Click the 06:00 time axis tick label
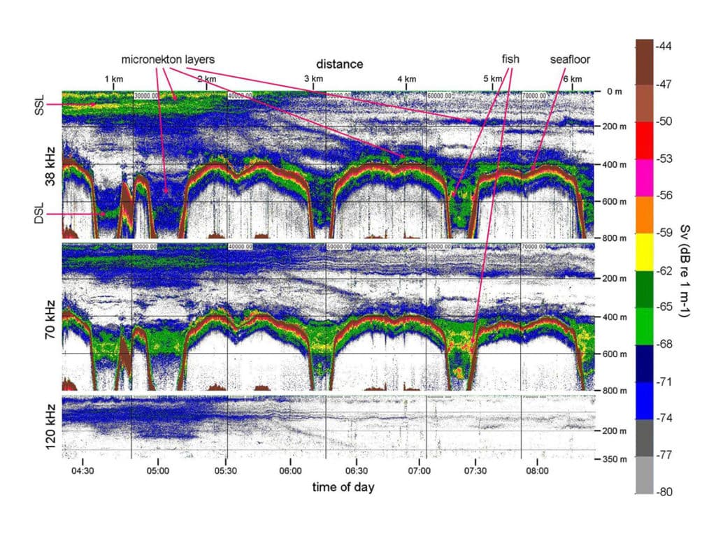716x536 pixels. [x=290, y=472]
